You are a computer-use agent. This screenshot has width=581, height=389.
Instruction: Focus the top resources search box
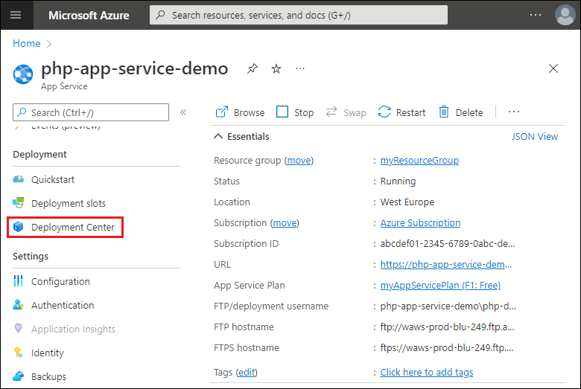coord(298,15)
